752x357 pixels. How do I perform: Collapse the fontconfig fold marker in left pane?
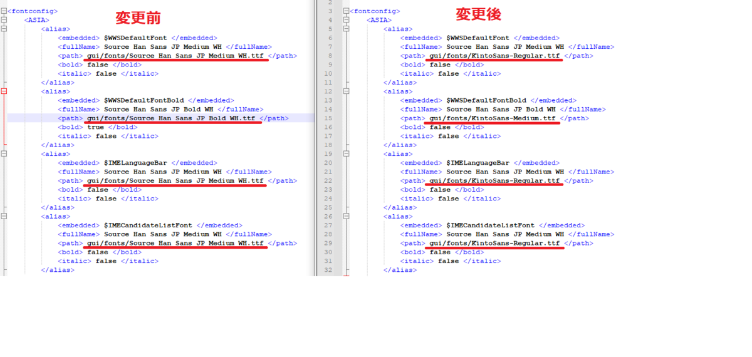pyautogui.click(x=4, y=11)
